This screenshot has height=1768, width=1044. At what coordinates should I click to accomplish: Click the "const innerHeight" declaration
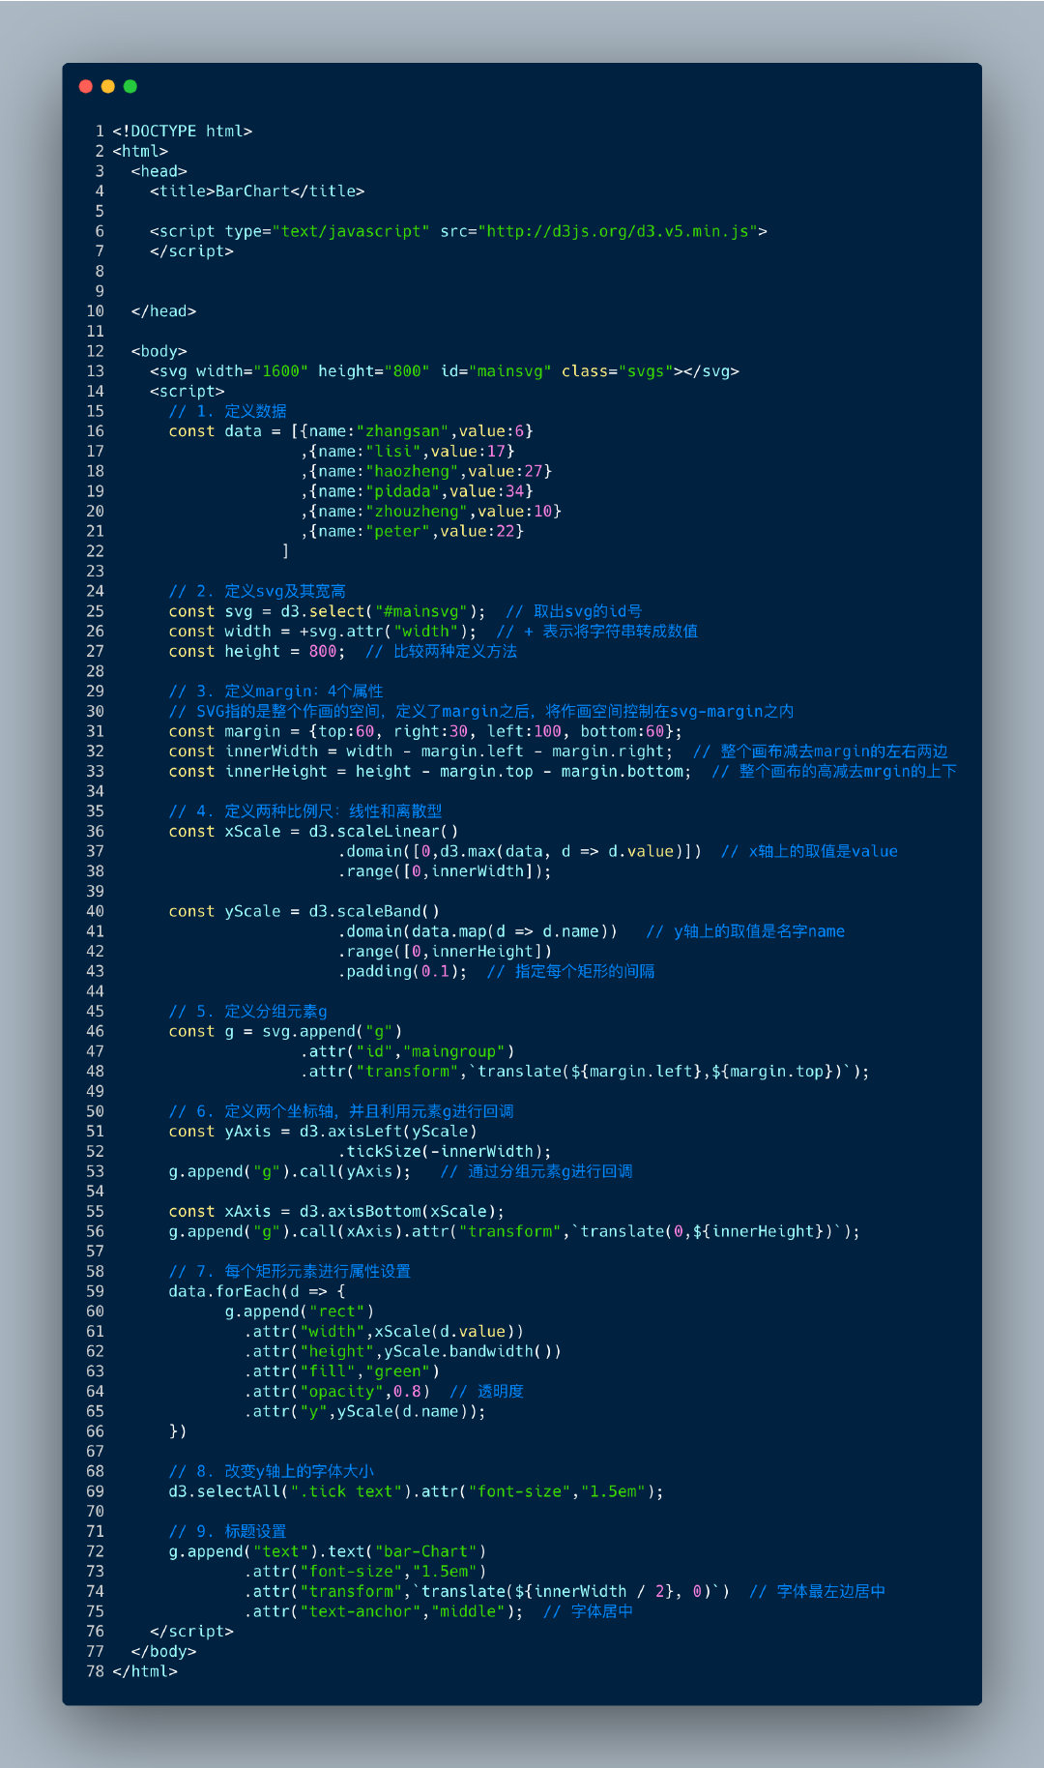point(430,771)
